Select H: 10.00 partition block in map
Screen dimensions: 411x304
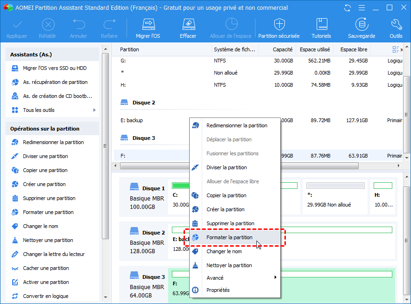tap(383, 197)
